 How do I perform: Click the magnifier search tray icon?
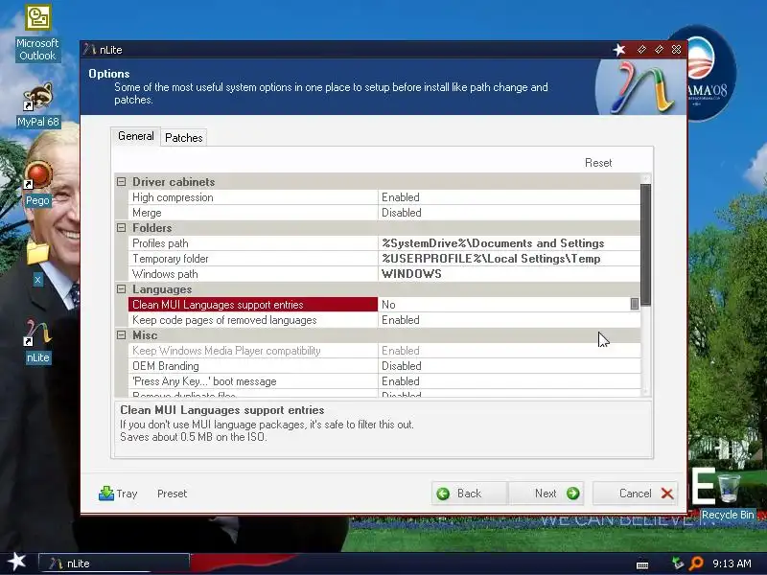696,563
